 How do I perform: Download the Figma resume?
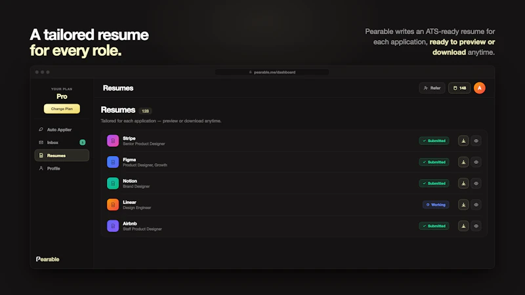(x=463, y=162)
